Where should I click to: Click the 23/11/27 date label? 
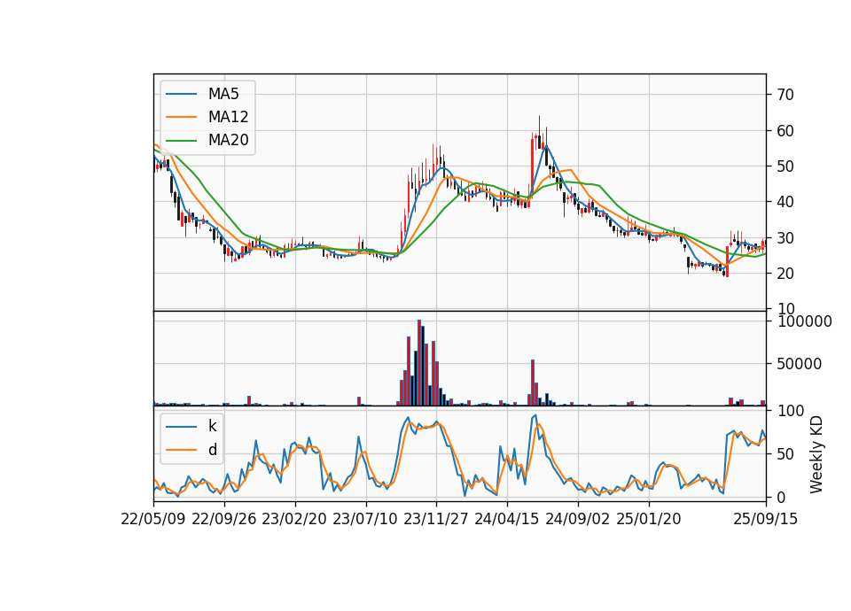tap(436, 520)
